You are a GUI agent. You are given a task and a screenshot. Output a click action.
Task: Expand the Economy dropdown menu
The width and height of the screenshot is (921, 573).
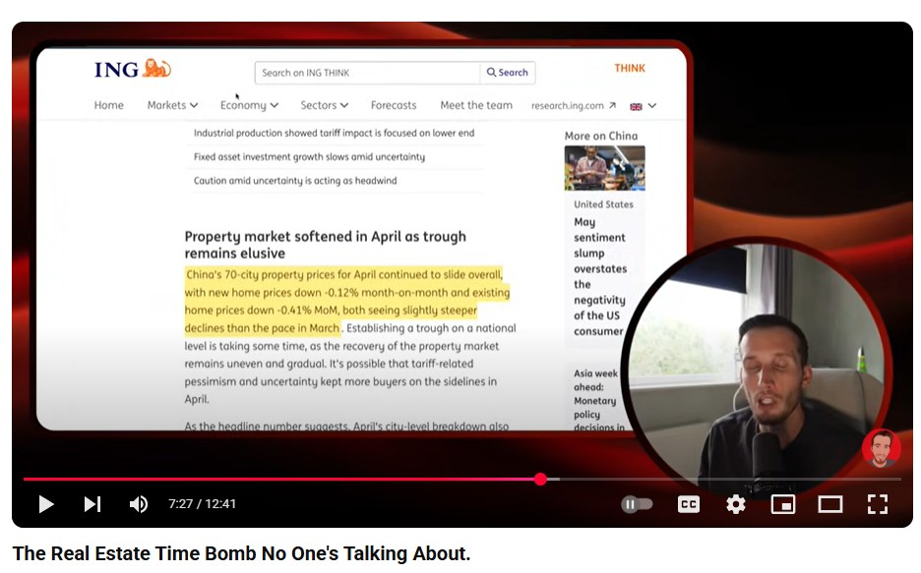(249, 105)
